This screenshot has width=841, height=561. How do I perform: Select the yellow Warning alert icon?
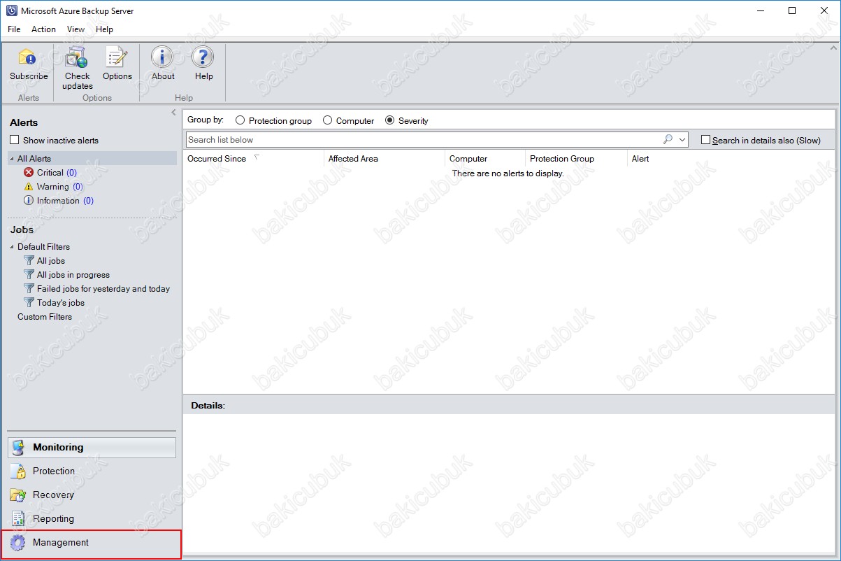click(x=29, y=187)
